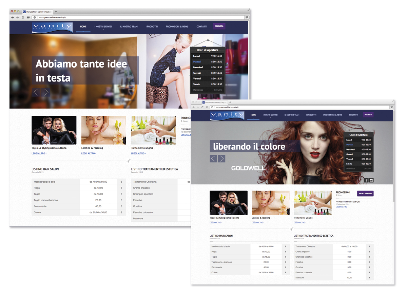Select the Parrucchiere Vanity tab in the front window
Viewport: 407px width, 293px height.
click(214, 102)
